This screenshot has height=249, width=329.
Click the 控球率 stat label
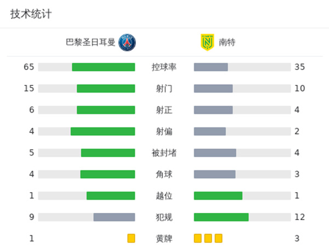(164, 67)
